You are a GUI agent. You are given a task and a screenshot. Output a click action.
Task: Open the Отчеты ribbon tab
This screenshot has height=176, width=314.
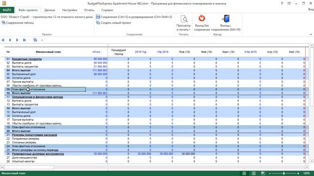(89, 10)
